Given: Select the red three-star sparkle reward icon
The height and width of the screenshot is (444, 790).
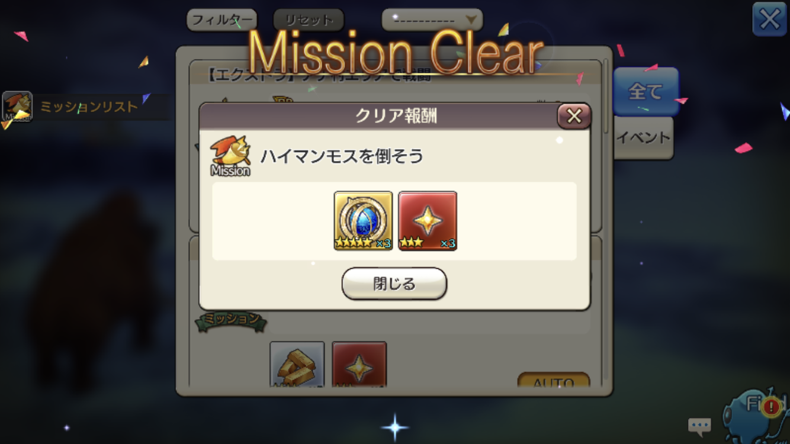Looking at the screenshot, I should [427, 220].
